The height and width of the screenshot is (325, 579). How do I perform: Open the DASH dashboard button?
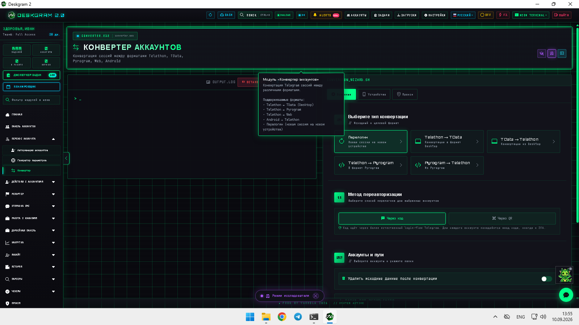point(226,15)
